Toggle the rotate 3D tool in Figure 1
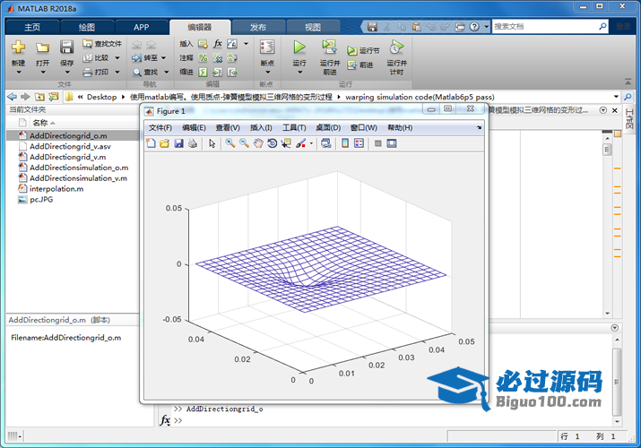Image resolution: width=641 pixels, height=448 pixels. 272,143
